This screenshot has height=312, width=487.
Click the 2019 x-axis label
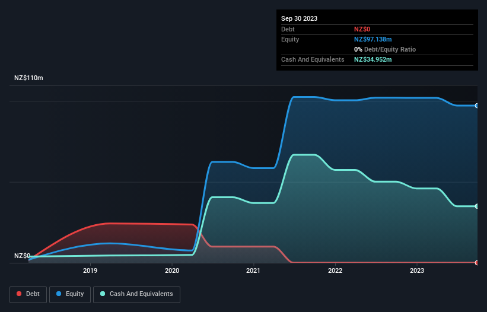coord(90,270)
